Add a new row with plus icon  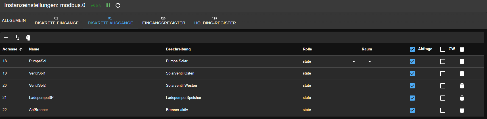(x=6, y=38)
